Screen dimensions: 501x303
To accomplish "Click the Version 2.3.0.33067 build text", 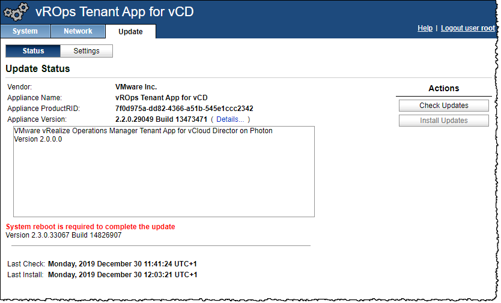I will [63, 235].
